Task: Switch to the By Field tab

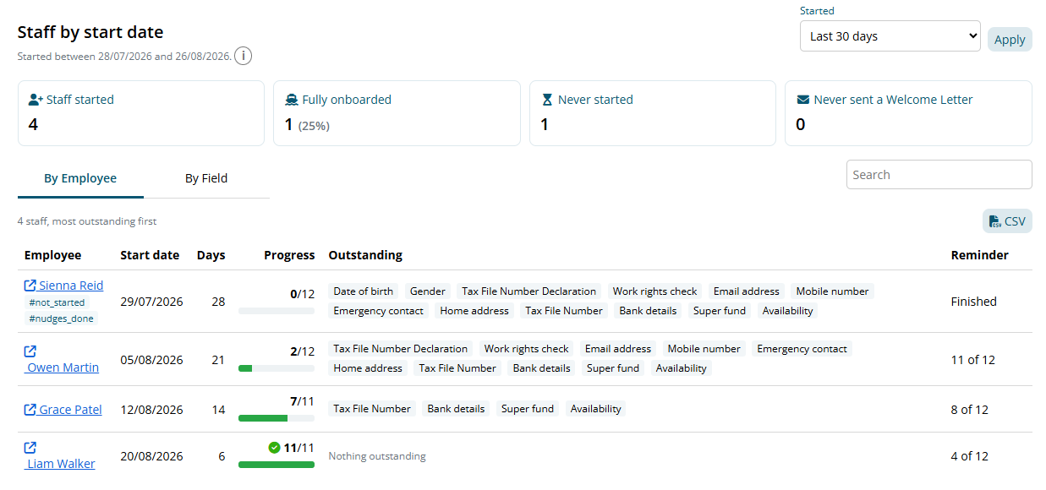Action: (206, 178)
